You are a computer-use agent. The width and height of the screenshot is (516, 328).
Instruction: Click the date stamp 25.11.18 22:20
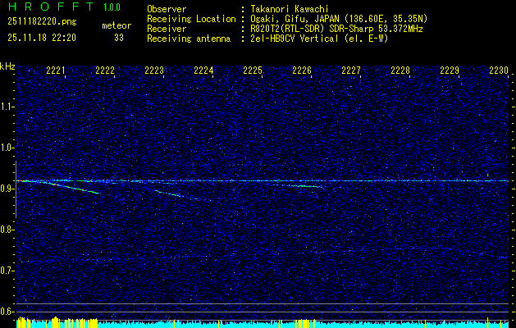point(42,37)
